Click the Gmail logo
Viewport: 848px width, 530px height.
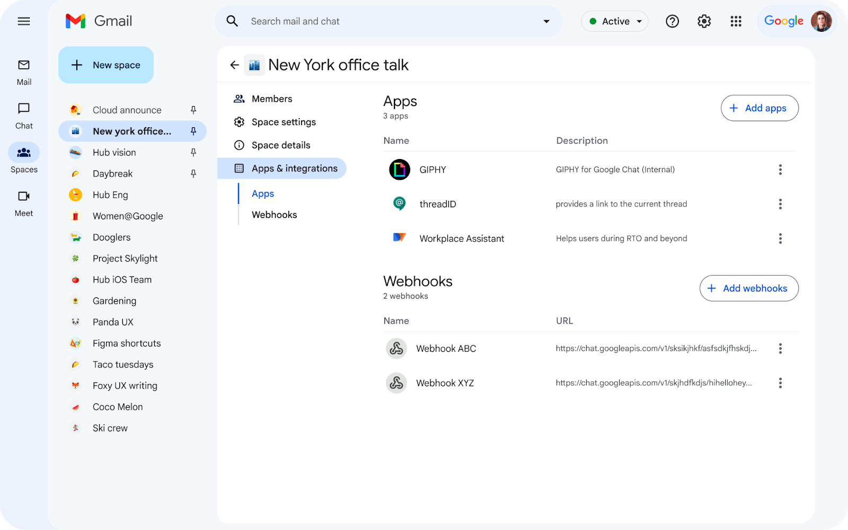[99, 21]
